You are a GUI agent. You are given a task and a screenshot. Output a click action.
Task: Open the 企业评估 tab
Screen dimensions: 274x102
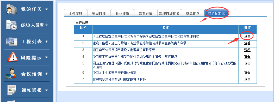pos(122,13)
